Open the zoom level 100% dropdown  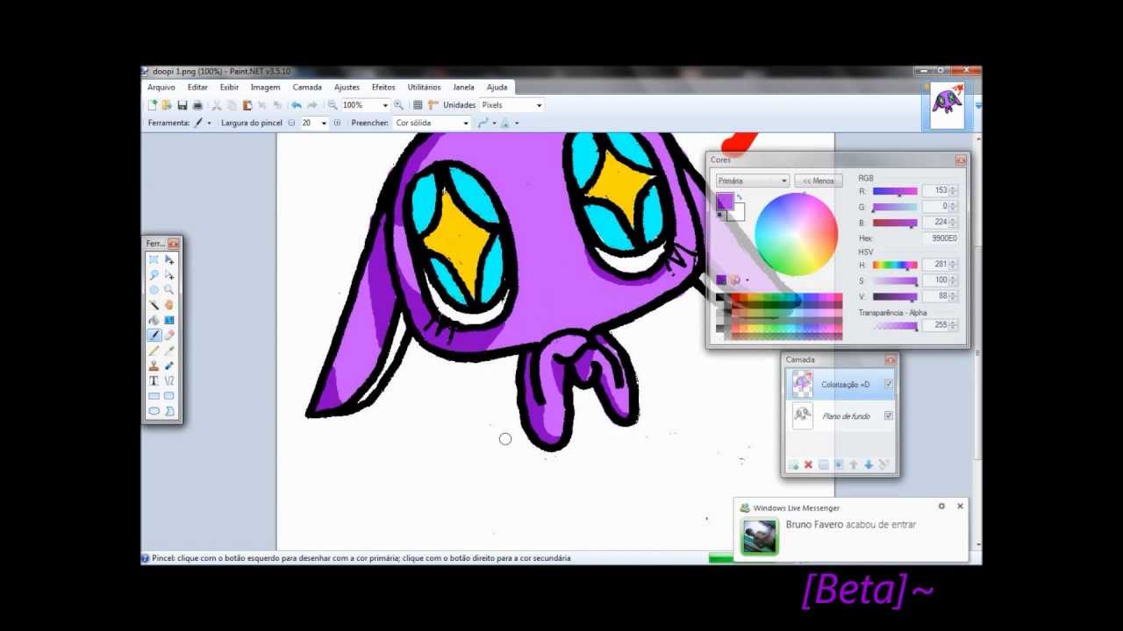point(385,105)
